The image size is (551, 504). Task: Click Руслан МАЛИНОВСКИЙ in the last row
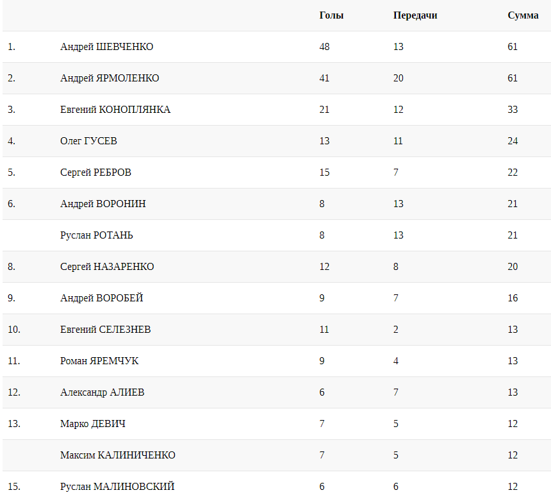(x=117, y=487)
